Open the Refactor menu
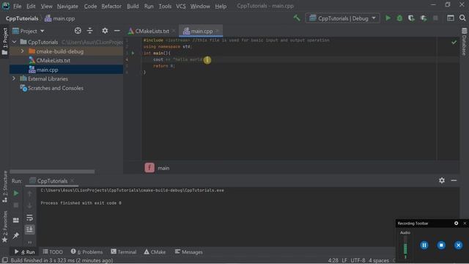 point(111,6)
